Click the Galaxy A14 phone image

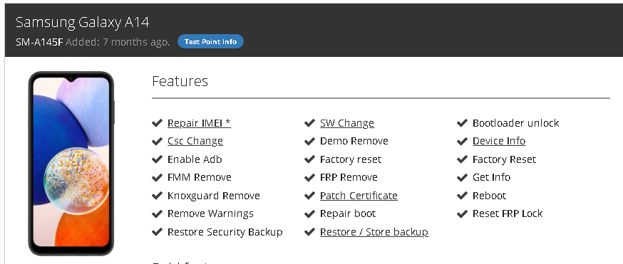(x=71, y=164)
